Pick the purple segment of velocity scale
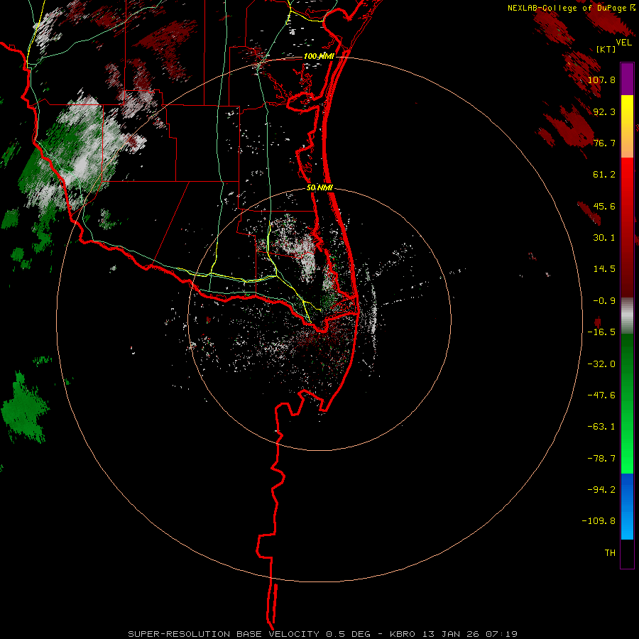The image size is (639, 639). pyautogui.click(x=627, y=79)
